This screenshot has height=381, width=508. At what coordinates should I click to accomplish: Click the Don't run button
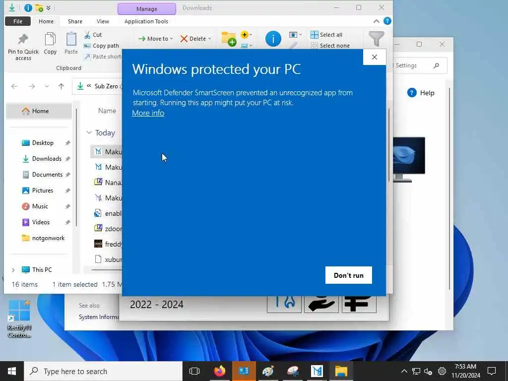[x=349, y=275]
